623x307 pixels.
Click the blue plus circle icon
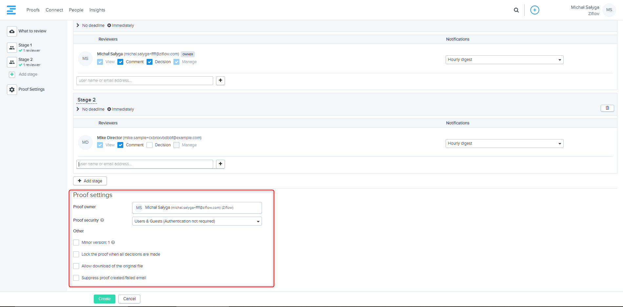pyautogui.click(x=534, y=10)
